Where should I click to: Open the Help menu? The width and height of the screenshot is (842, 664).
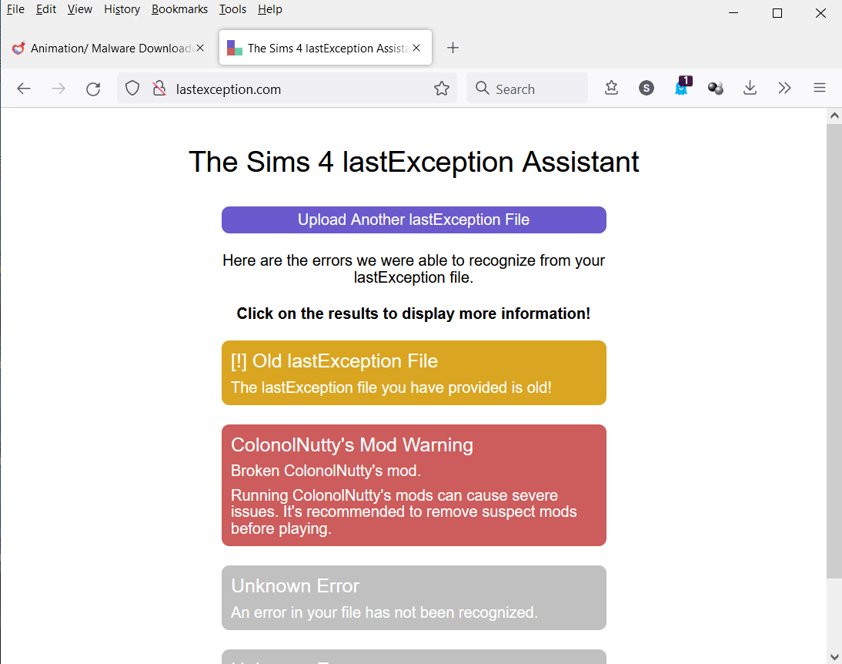click(269, 9)
